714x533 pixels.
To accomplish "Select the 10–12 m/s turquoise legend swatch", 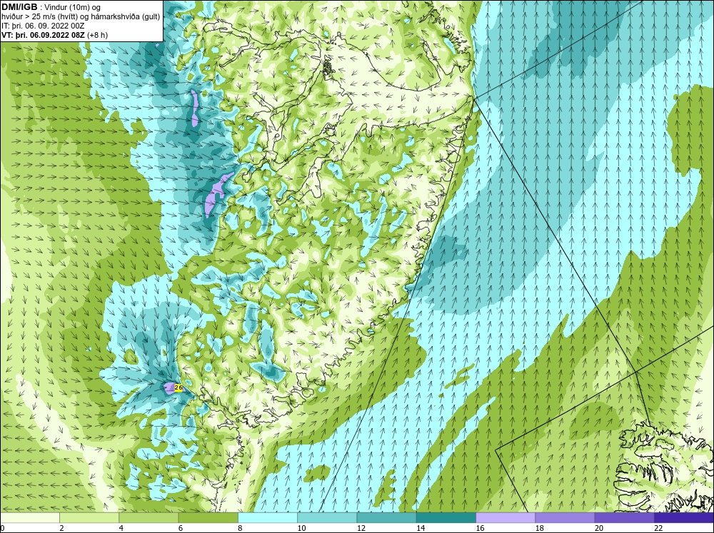I will [327, 517].
